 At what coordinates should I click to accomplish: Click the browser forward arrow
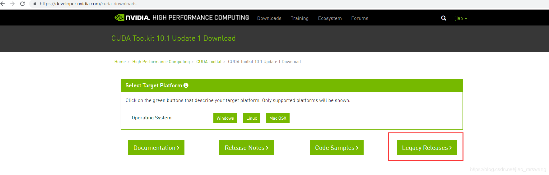tap(12, 4)
